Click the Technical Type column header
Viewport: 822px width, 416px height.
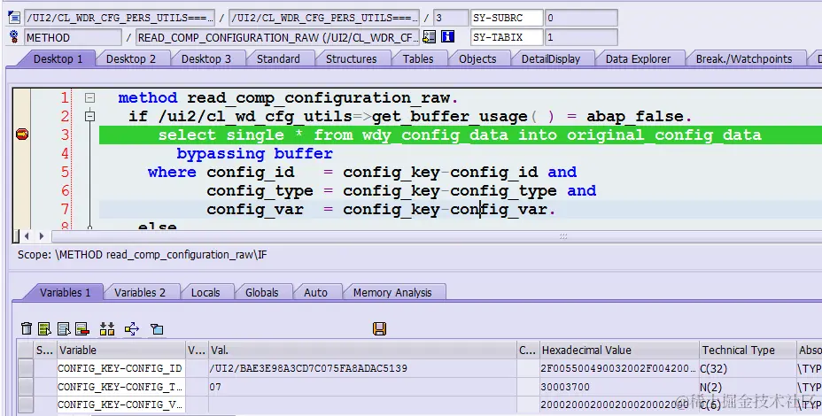coord(748,350)
